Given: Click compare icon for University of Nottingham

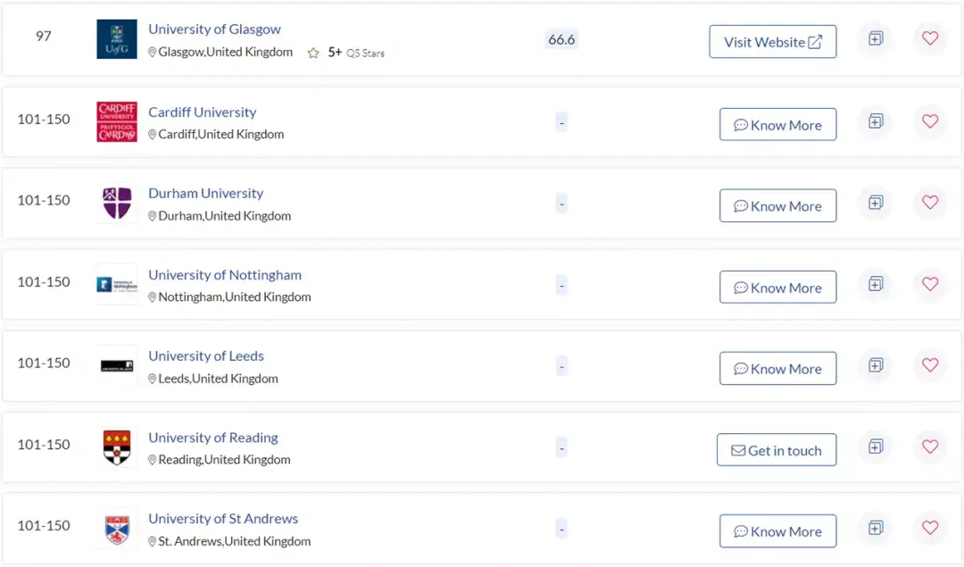Looking at the screenshot, I should tap(876, 284).
